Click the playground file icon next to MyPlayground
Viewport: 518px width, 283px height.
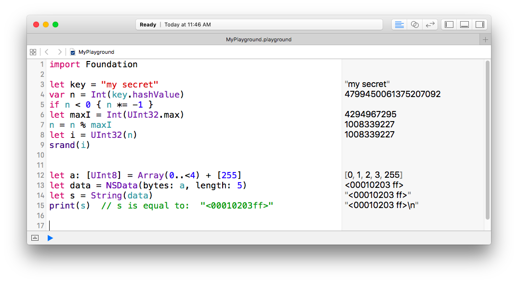tap(72, 52)
